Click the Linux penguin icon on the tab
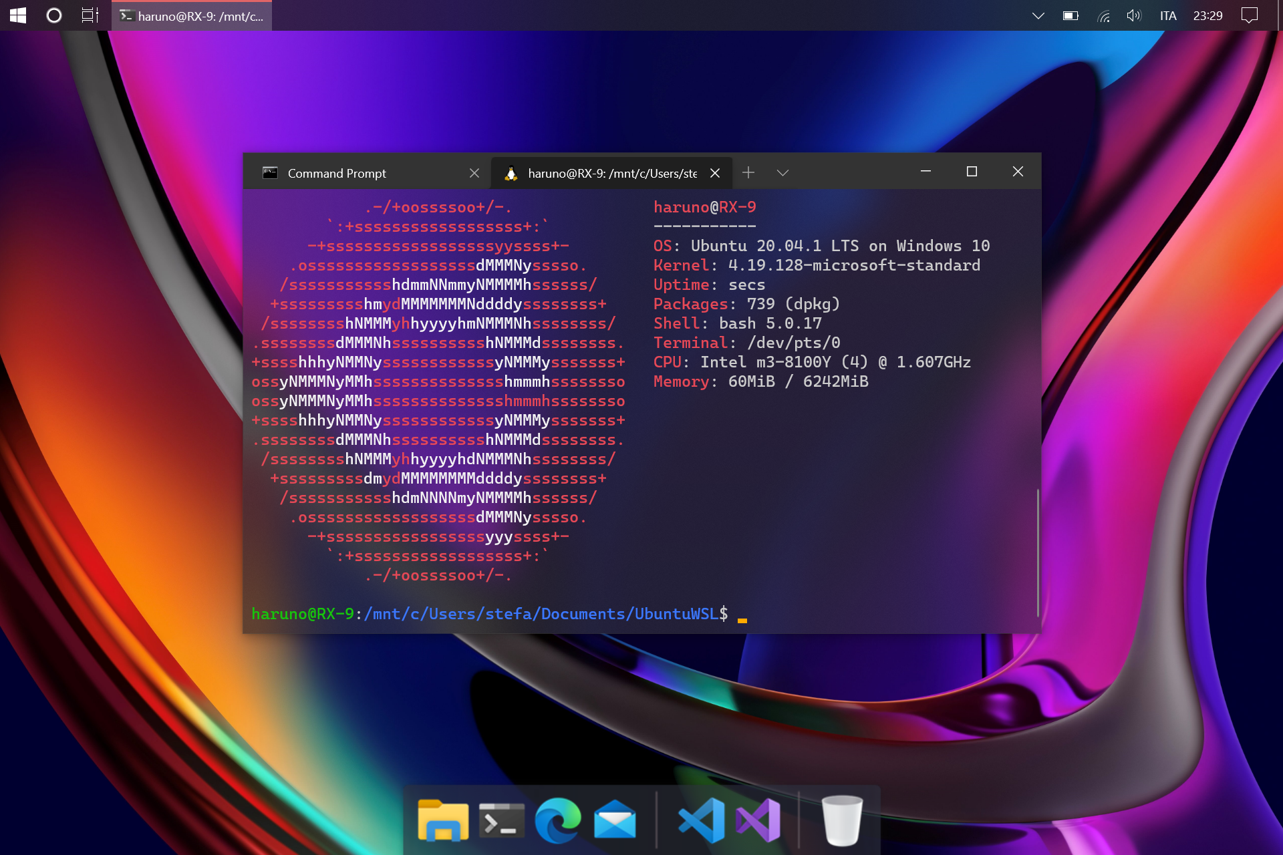The width and height of the screenshot is (1283, 855). coord(511,173)
